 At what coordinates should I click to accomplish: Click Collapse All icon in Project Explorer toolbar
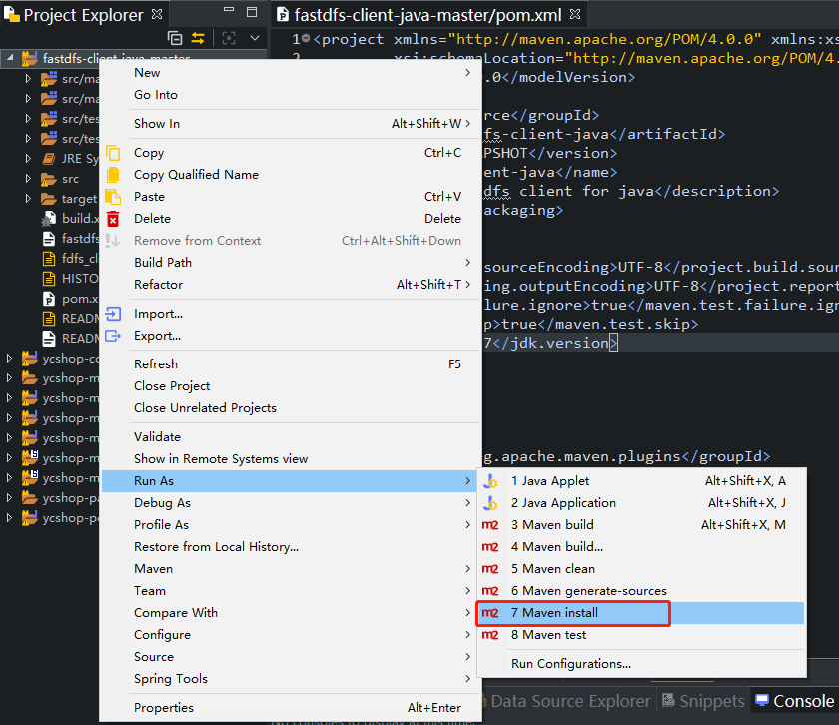tap(175, 39)
